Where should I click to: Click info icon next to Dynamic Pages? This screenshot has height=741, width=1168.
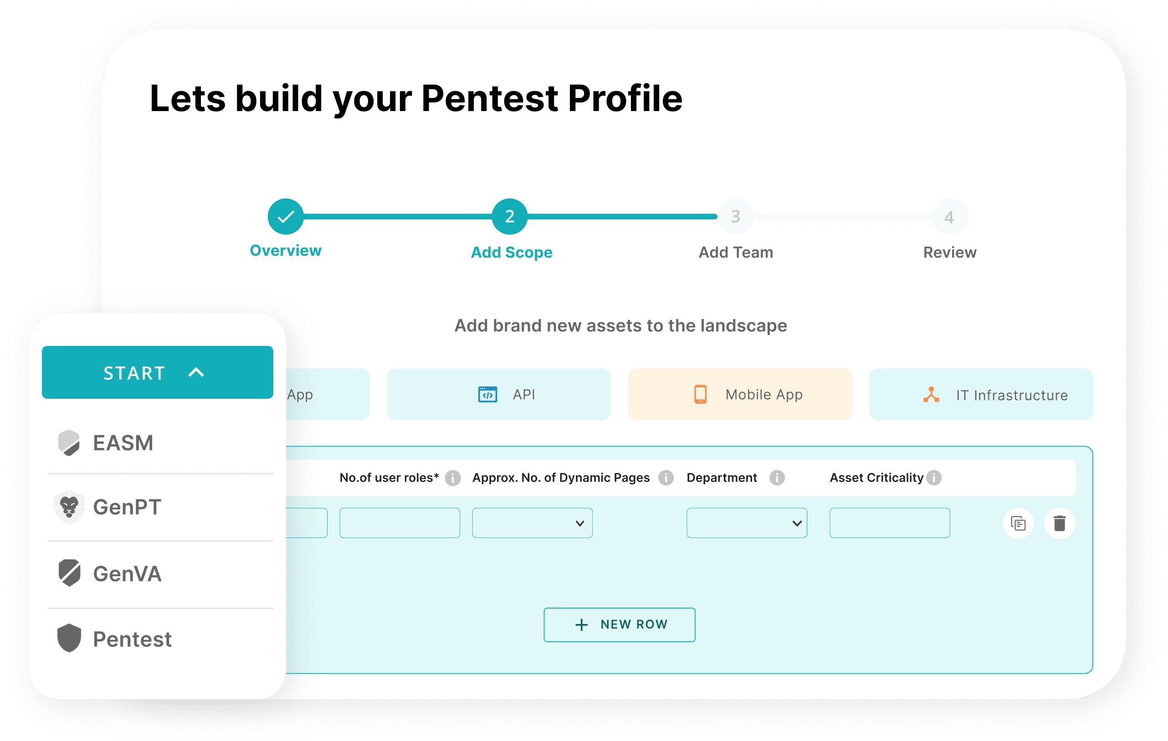point(666,478)
